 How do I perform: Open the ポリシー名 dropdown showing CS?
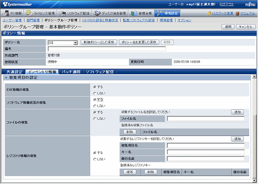(63, 43)
